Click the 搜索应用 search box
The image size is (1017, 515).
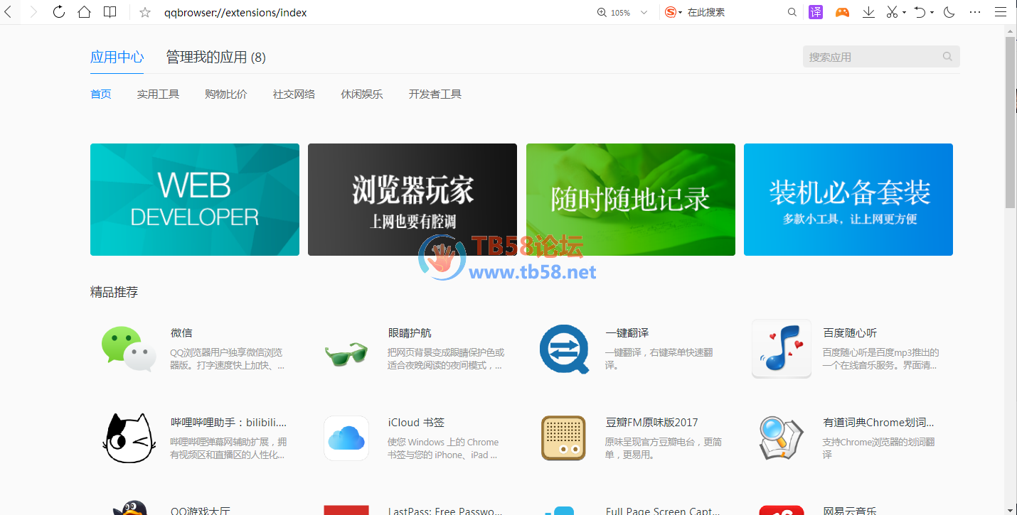[881, 57]
